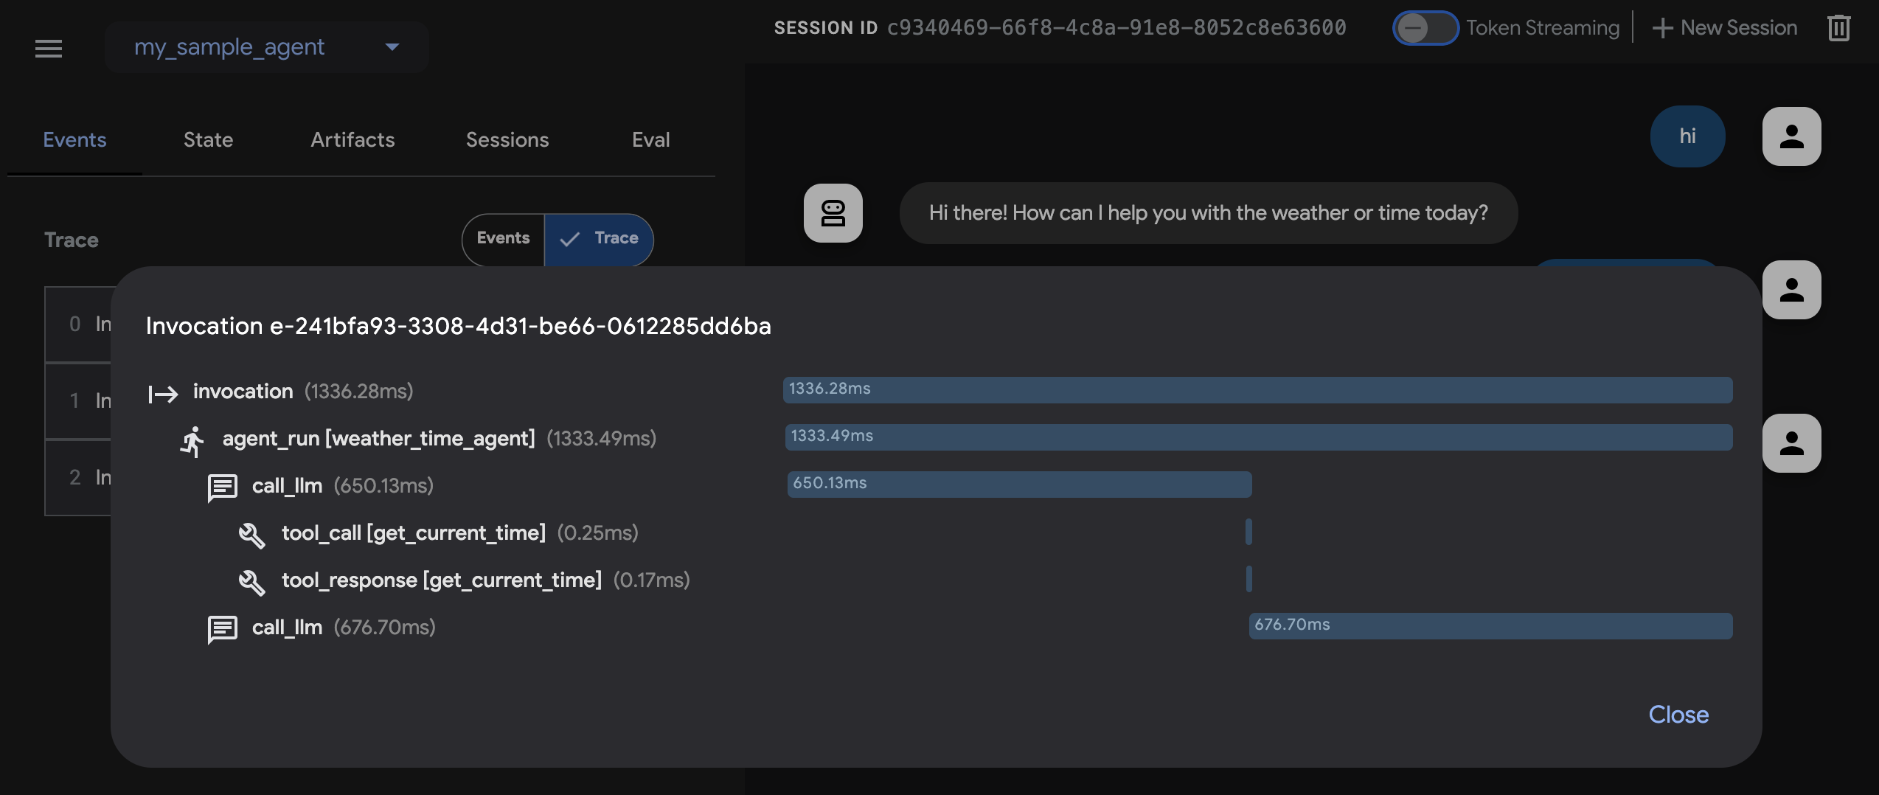Click the robot agent avatar icon
This screenshot has width=1879, height=795.
tap(833, 213)
